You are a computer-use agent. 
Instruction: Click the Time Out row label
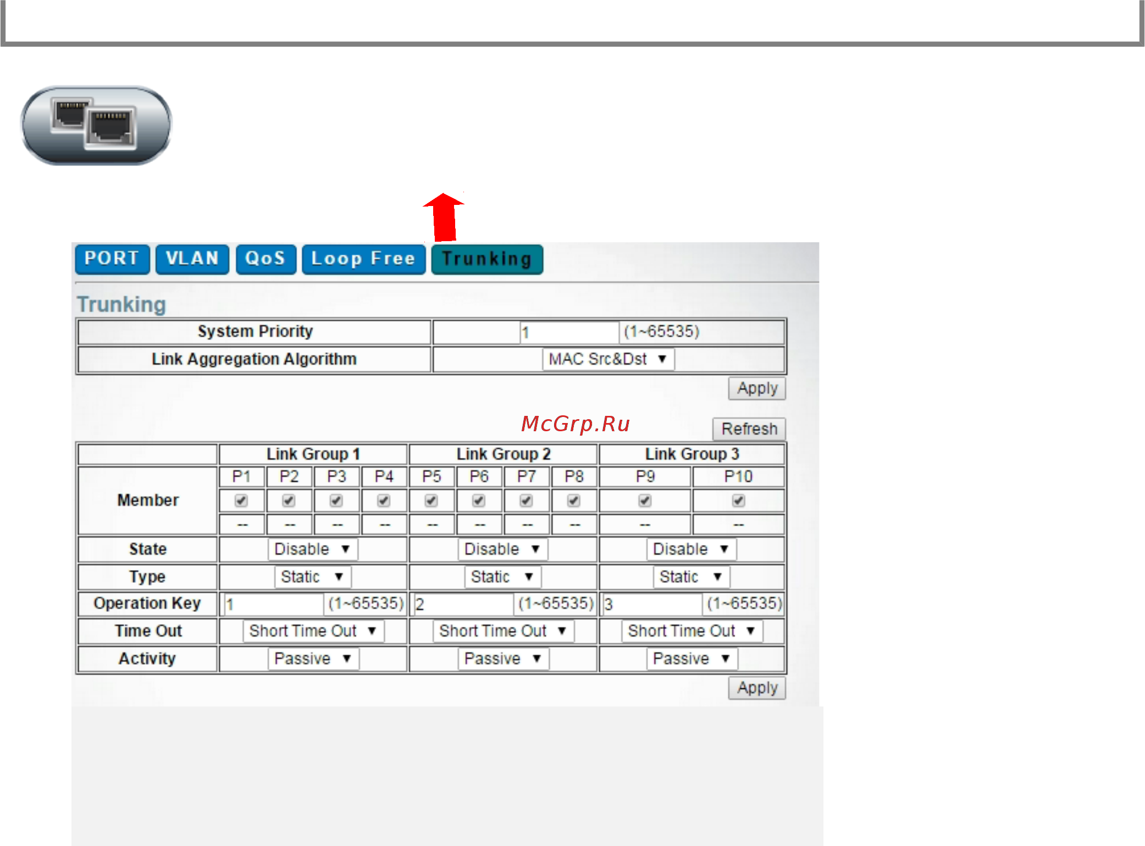pyautogui.click(x=148, y=631)
